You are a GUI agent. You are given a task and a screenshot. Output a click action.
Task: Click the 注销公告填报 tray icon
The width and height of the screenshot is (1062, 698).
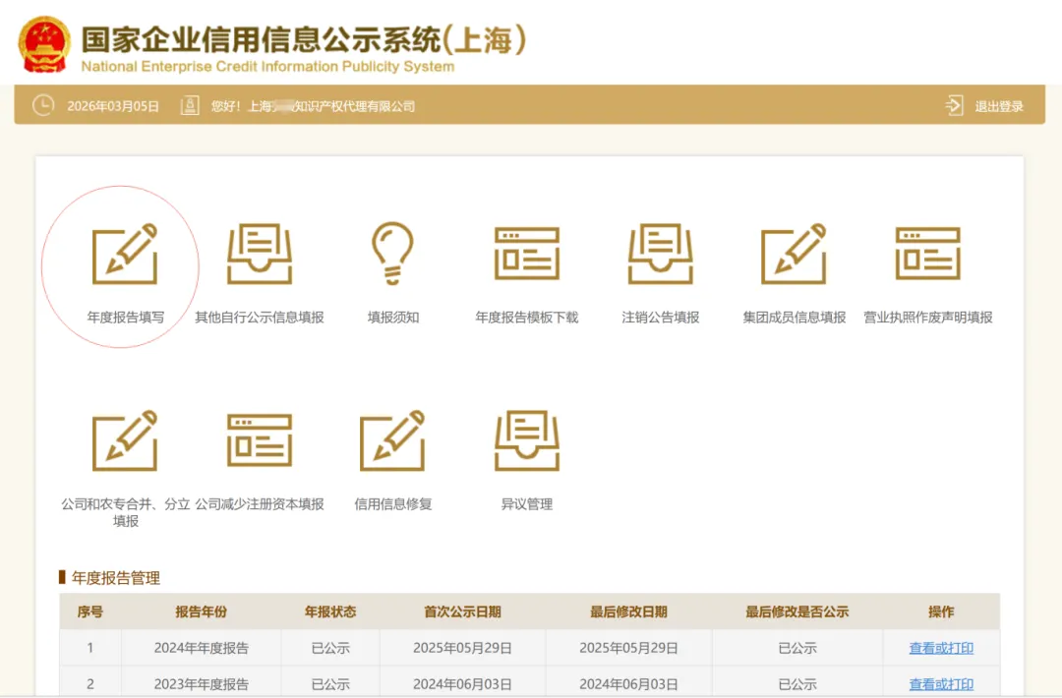click(661, 254)
